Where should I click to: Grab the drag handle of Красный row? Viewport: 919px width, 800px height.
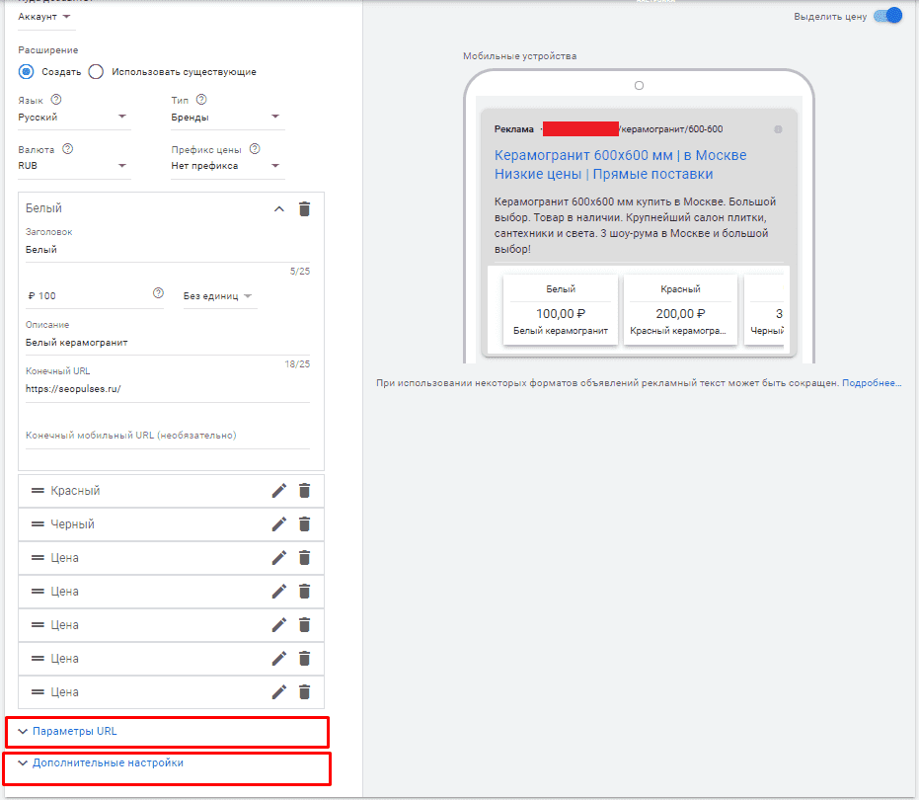coord(38,490)
